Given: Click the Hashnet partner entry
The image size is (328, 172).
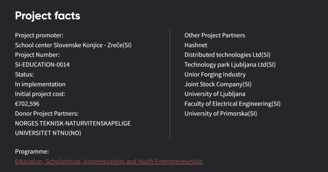Looking at the screenshot, I should [x=196, y=45].
